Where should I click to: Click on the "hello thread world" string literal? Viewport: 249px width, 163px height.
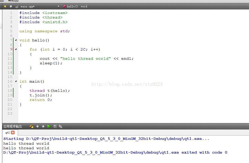click(x=86, y=58)
